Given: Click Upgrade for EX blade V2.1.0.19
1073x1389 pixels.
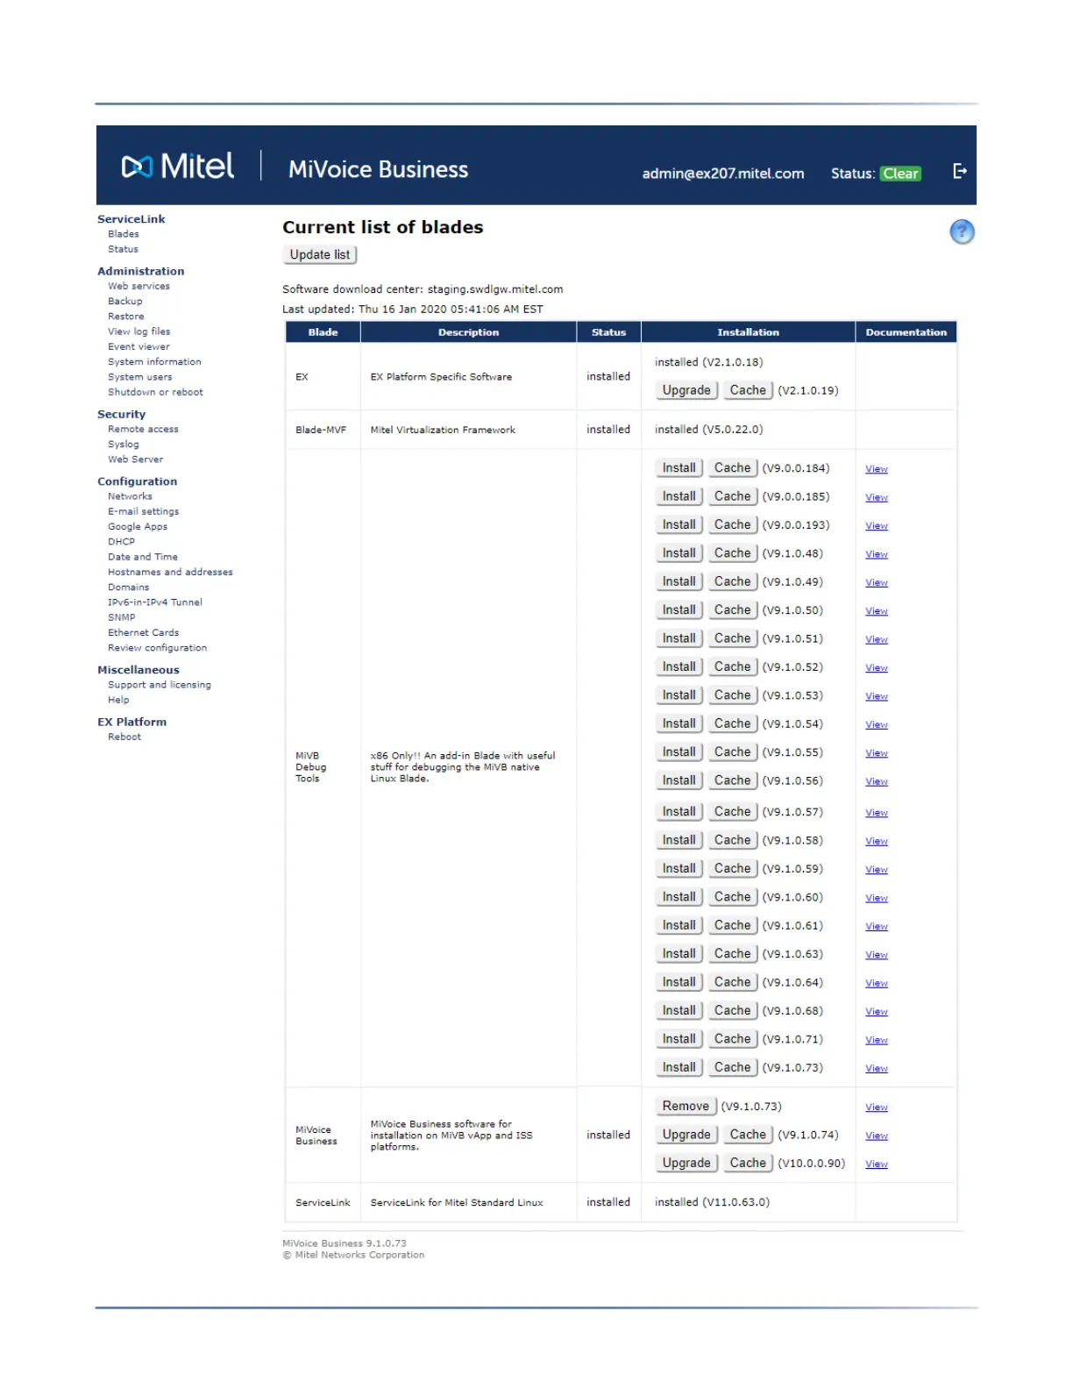Looking at the screenshot, I should tap(686, 390).
